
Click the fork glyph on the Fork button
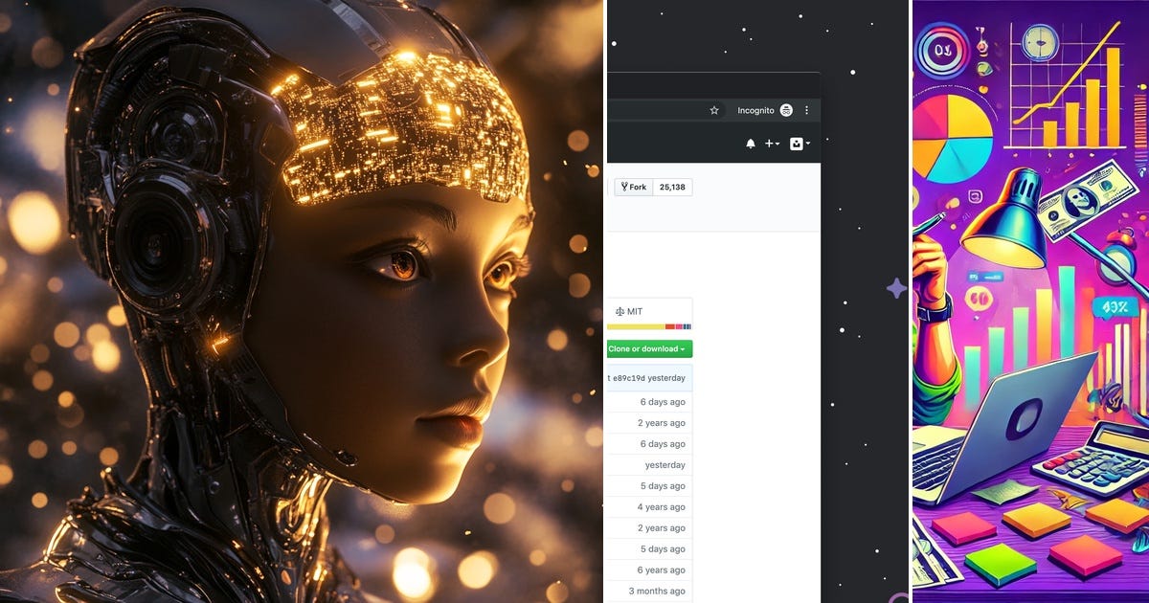point(624,187)
